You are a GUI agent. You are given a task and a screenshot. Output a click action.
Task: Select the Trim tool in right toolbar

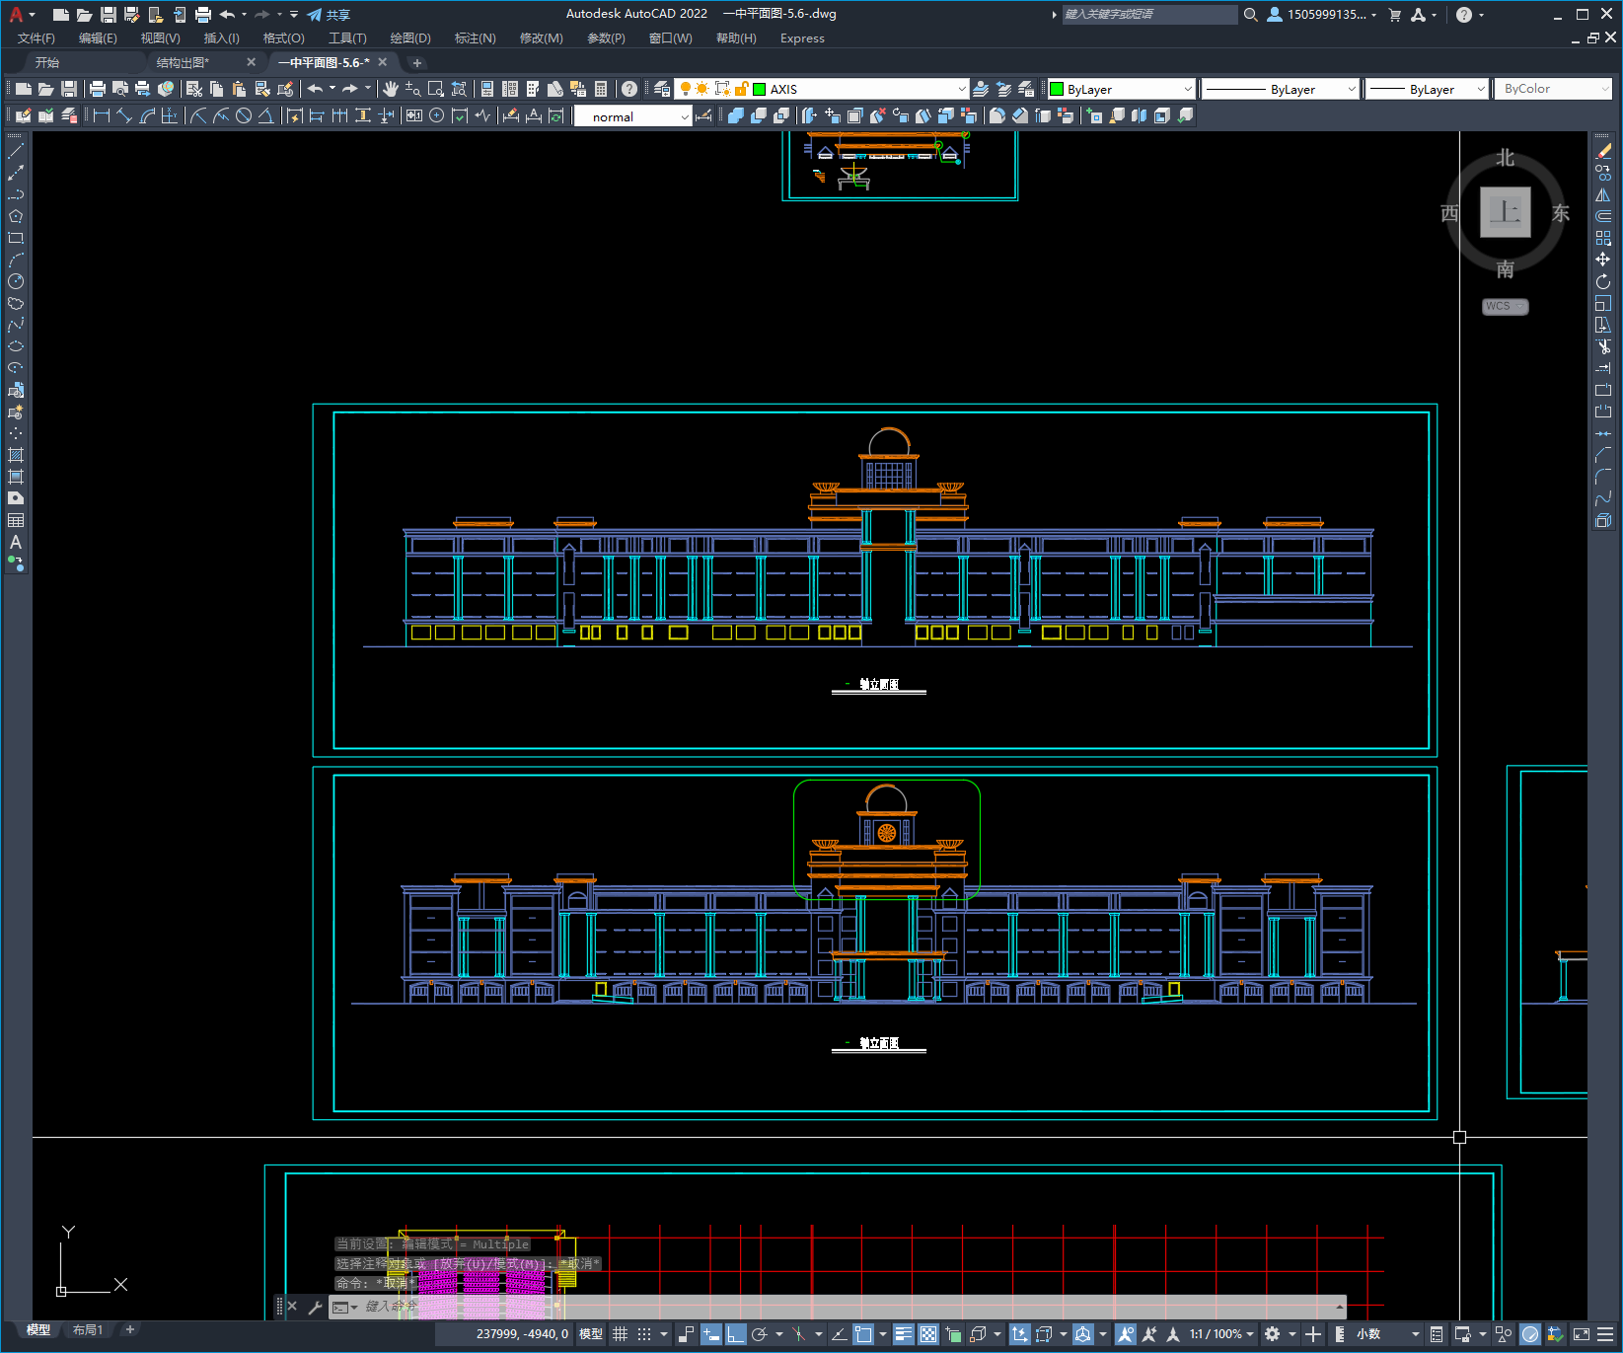(x=1603, y=346)
